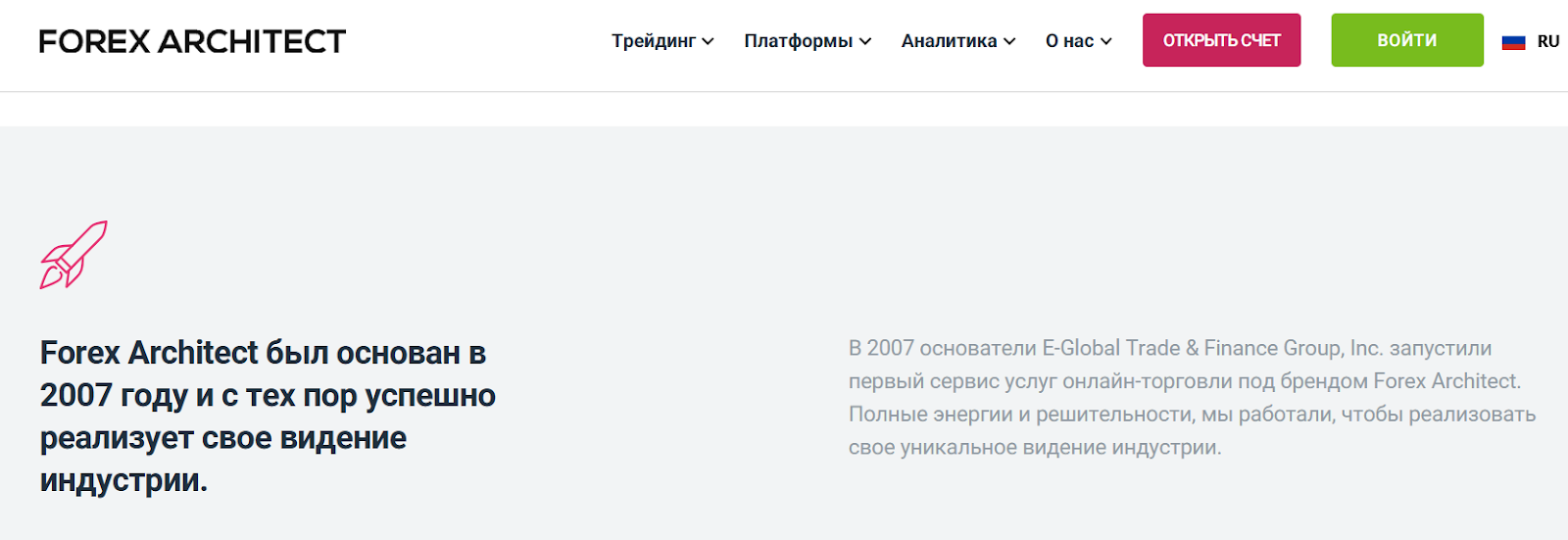Click the ОТКРЫТЬ СЧЕТ button
Image resolution: width=1568 pixels, height=540 pixels.
pos(1221,40)
